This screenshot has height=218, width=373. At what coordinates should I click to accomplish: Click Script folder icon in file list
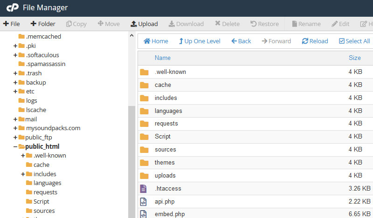tap(144, 137)
